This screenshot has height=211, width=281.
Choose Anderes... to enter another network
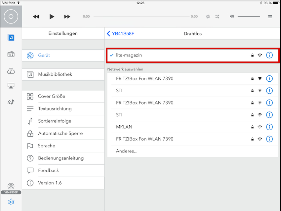point(127,151)
